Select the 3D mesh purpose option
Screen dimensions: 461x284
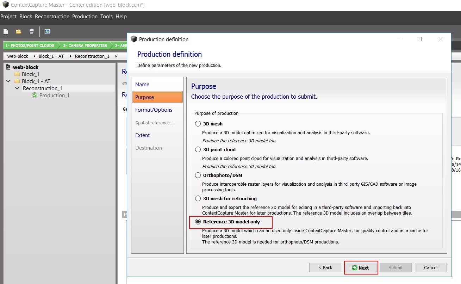pyautogui.click(x=198, y=124)
